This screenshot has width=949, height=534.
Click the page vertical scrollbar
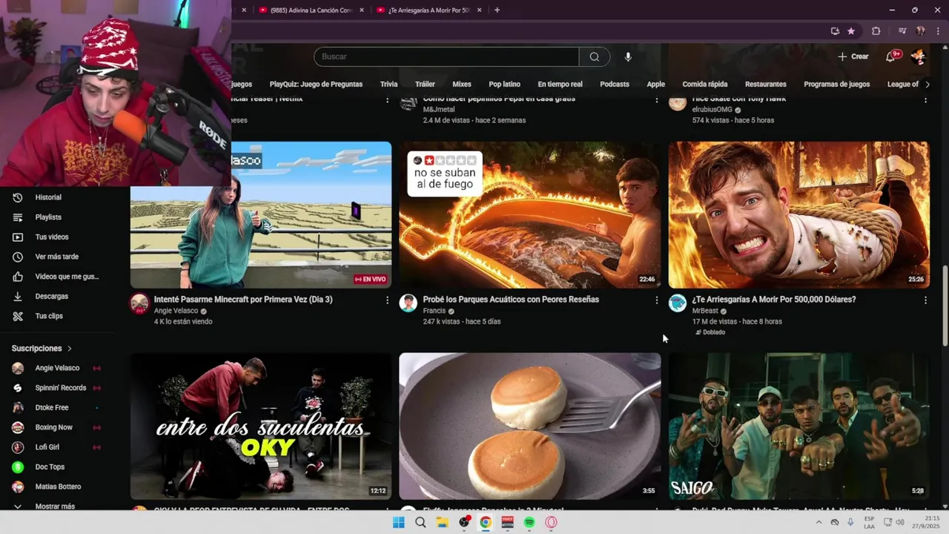point(944,306)
